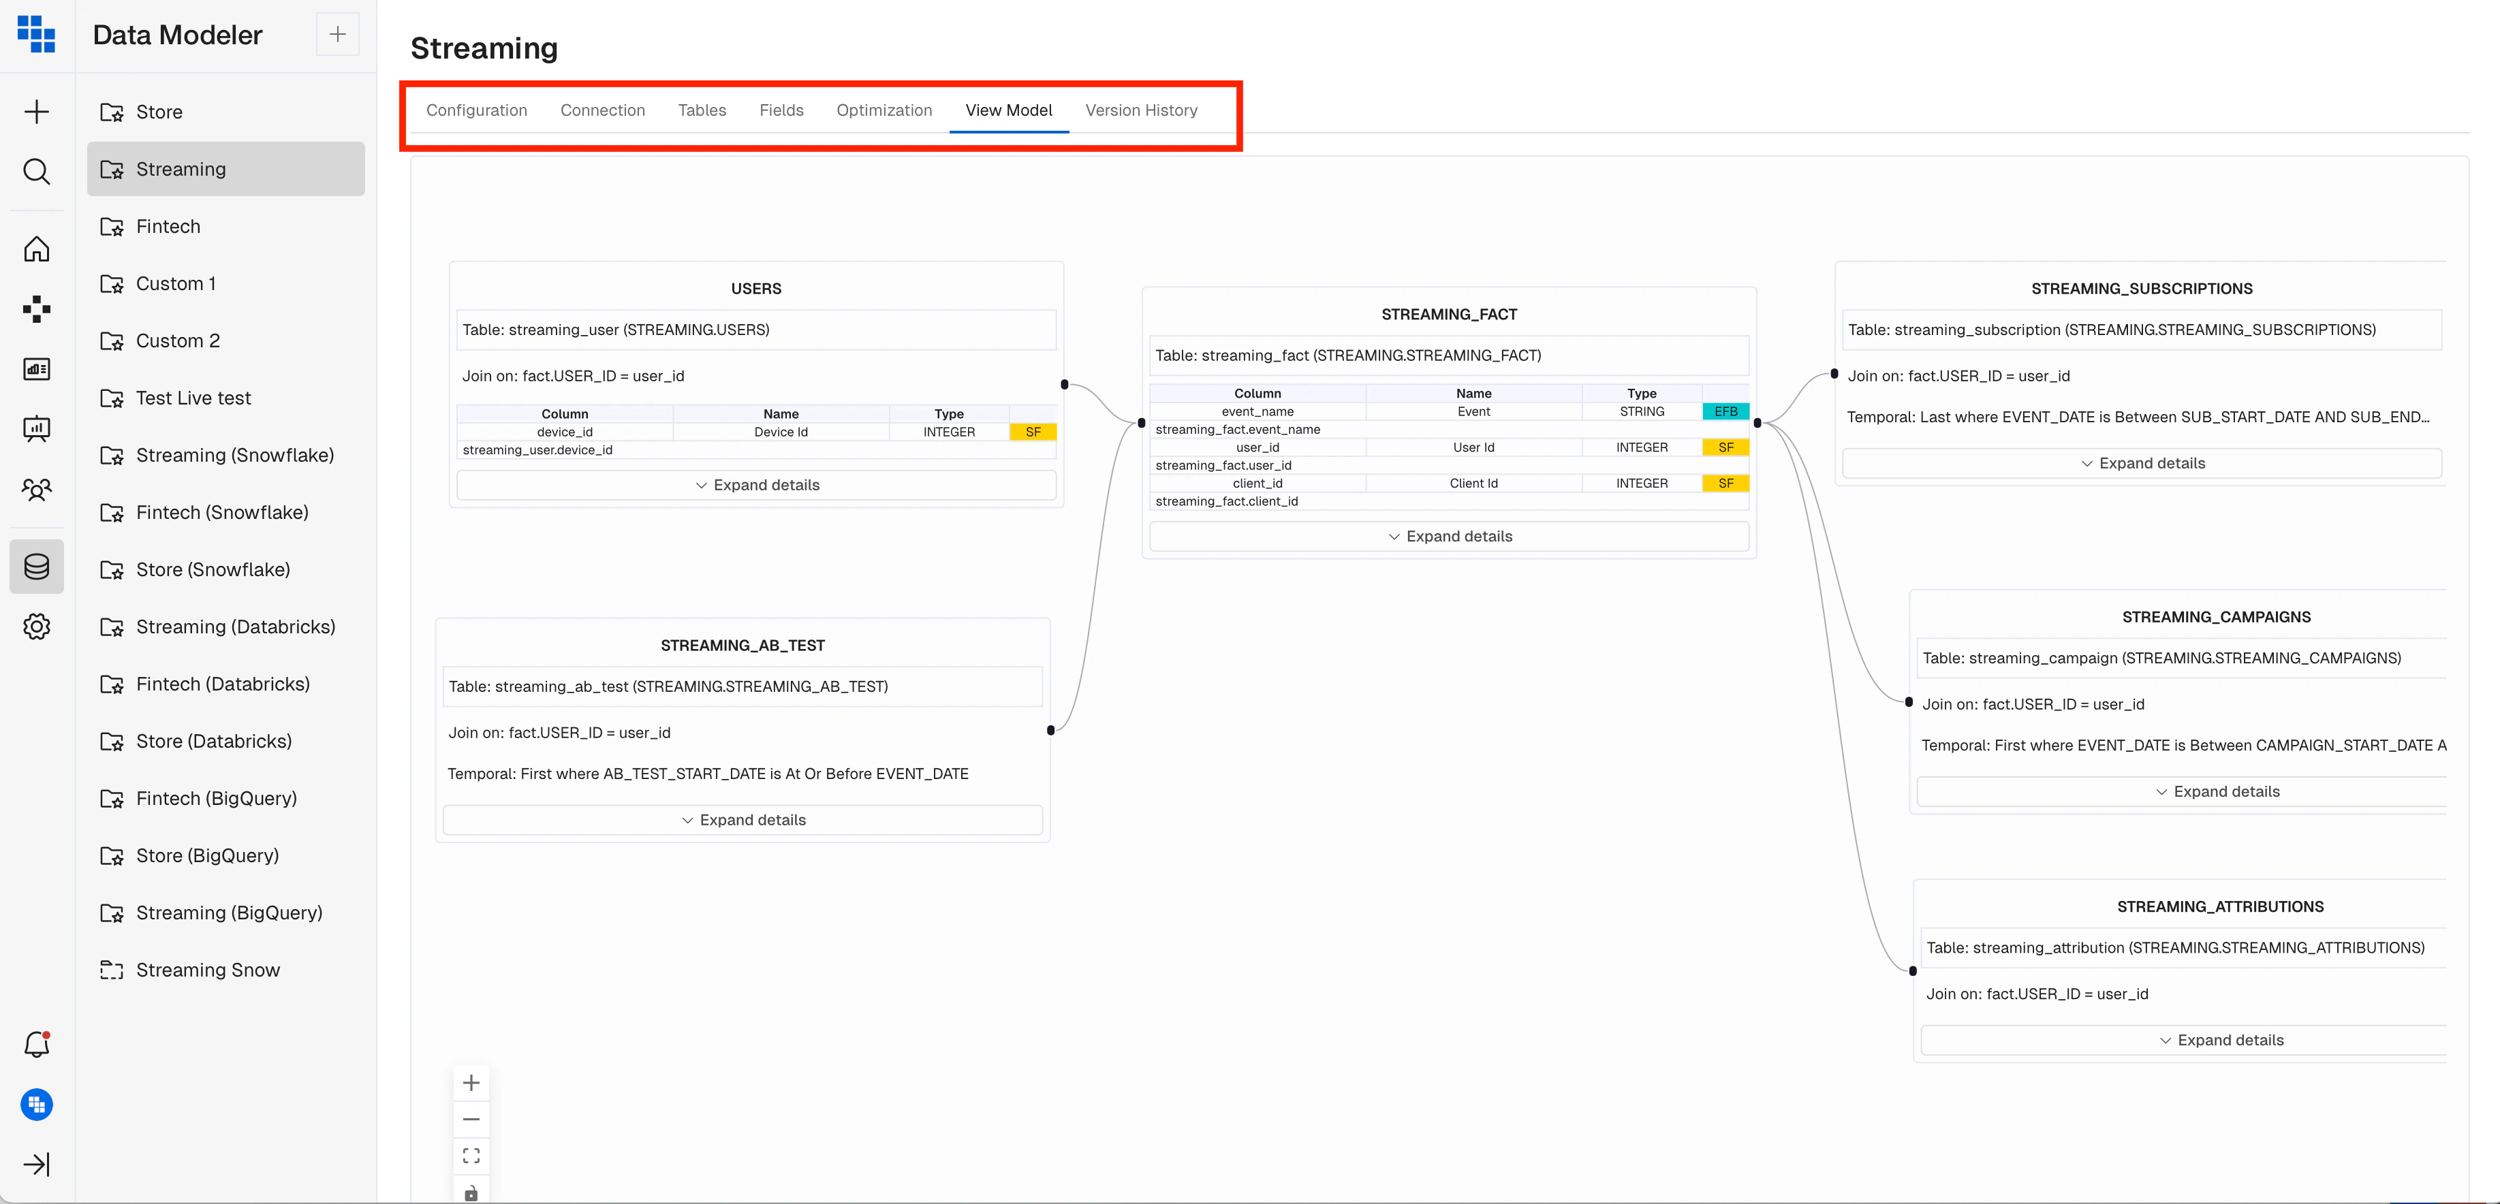Expand details of STREAMING_AB_TEST table
The height and width of the screenshot is (1204, 2500).
tap(743, 820)
